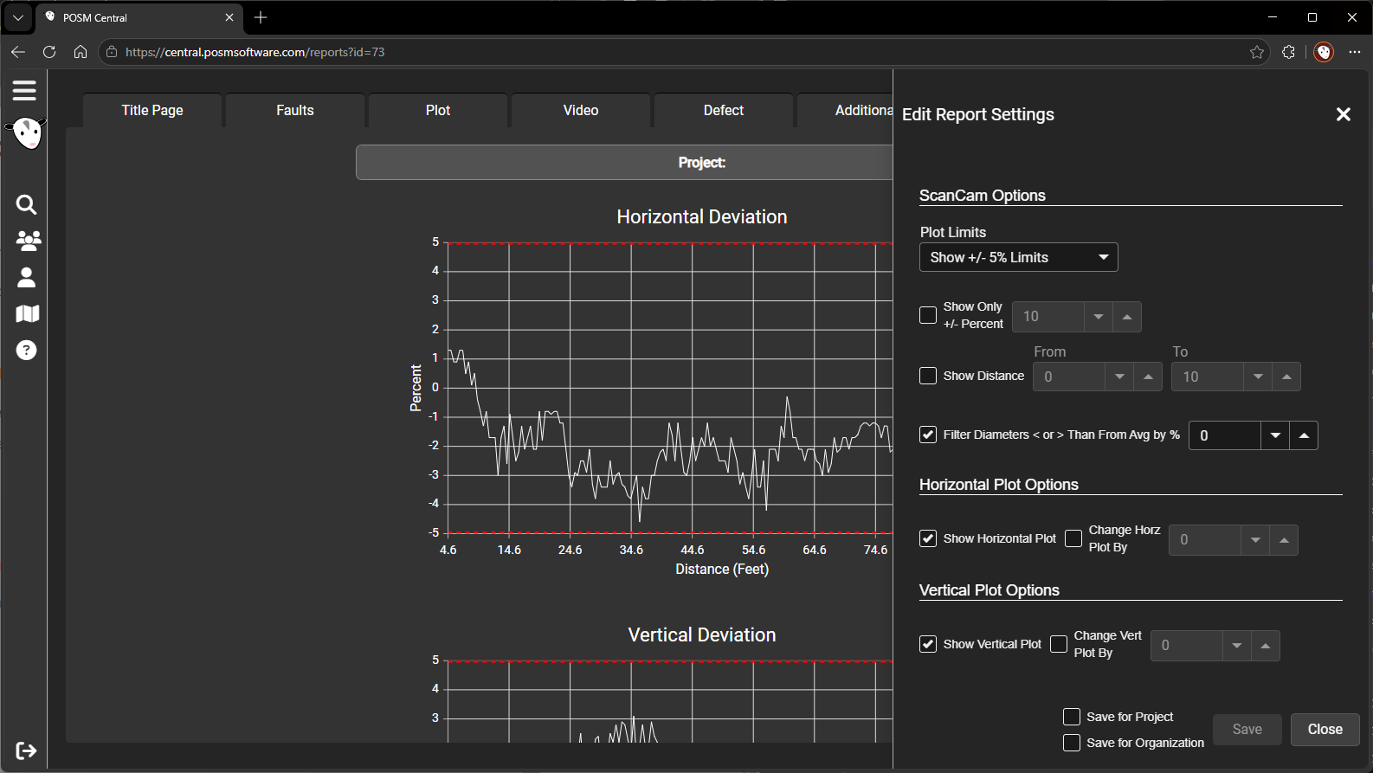The width and height of the screenshot is (1373, 773).
Task: Check Save for Organization
Action: click(x=1072, y=743)
